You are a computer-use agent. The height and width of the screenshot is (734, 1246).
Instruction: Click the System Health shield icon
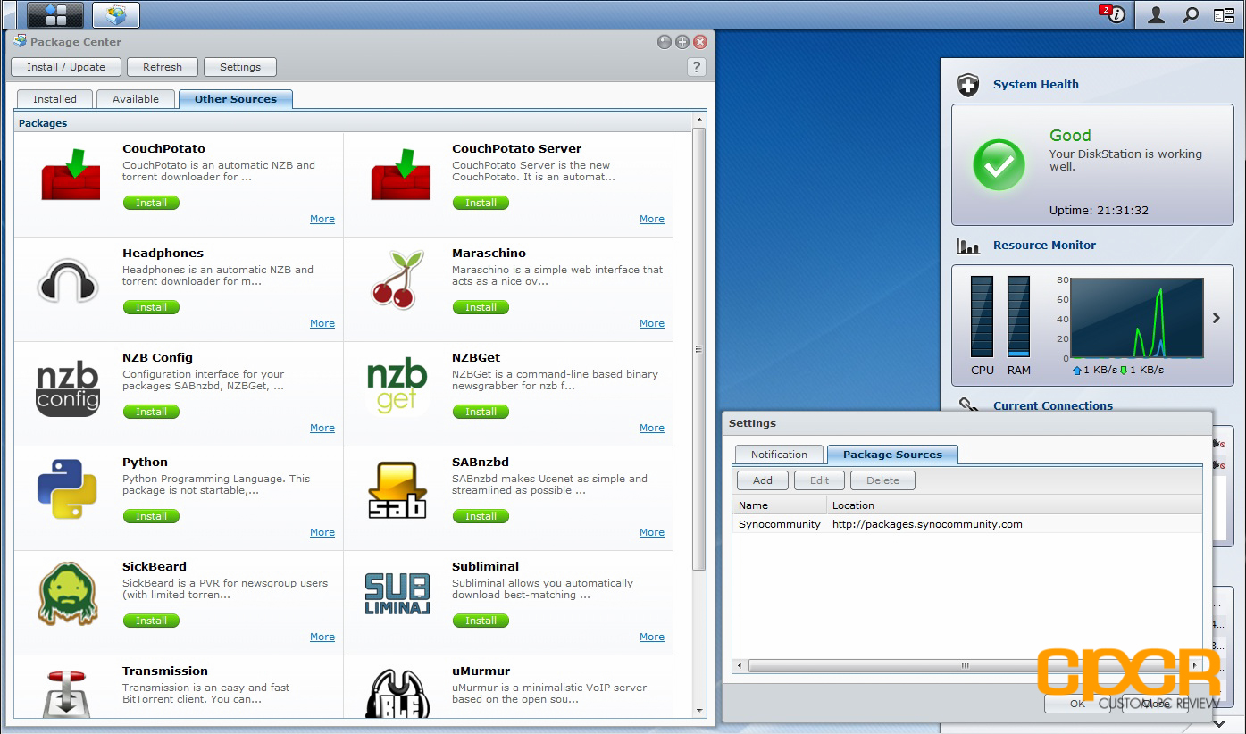[968, 85]
